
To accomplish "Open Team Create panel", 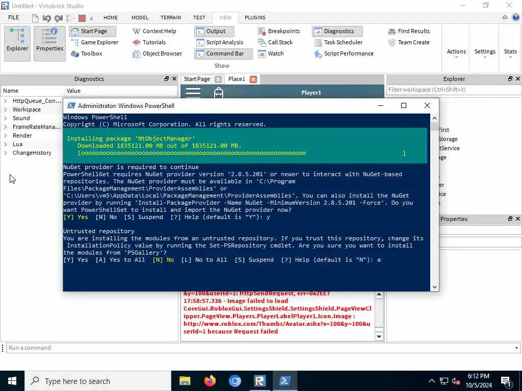I will pos(409,42).
